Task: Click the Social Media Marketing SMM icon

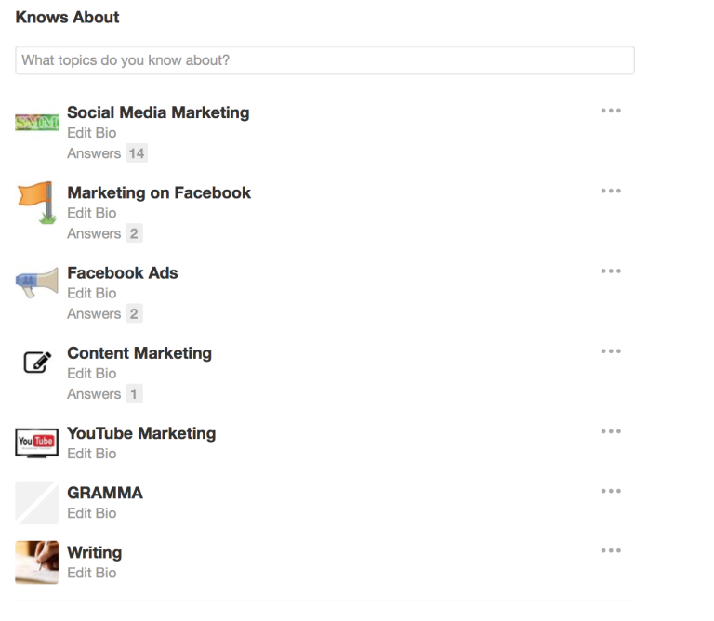Action: [36, 123]
